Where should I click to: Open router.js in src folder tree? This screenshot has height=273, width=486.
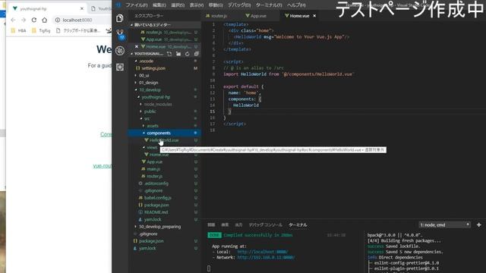click(x=165, y=176)
